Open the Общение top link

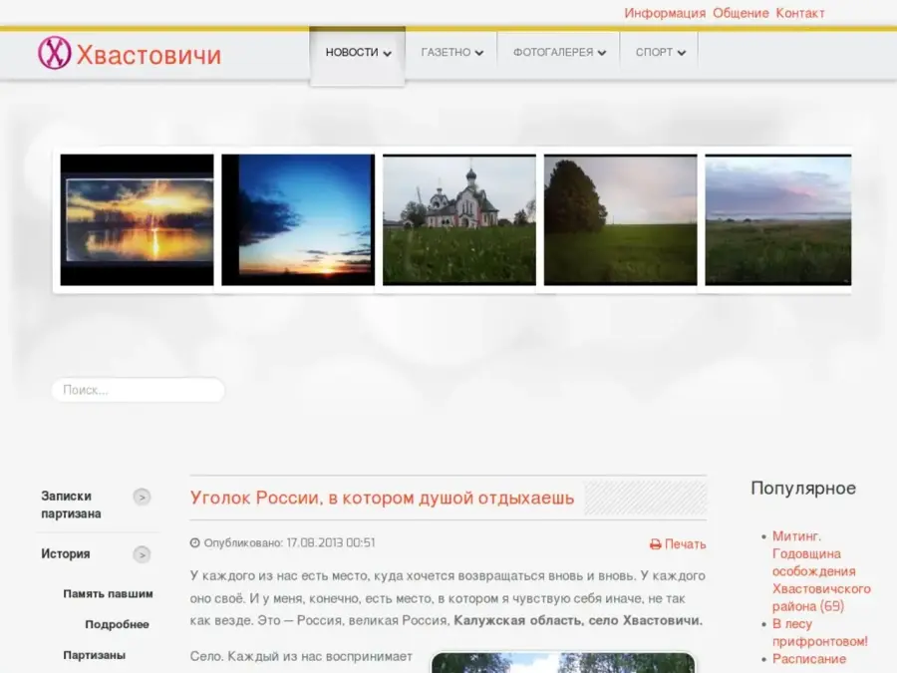(x=741, y=13)
